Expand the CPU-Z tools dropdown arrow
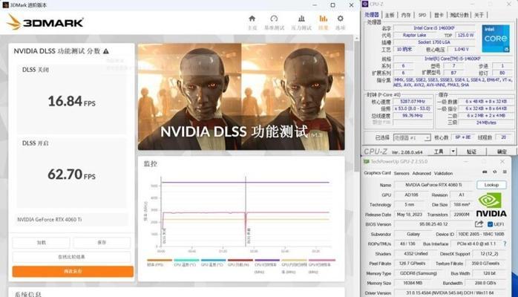The width and height of the screenshot is (518, 297). tap(453, 151)
